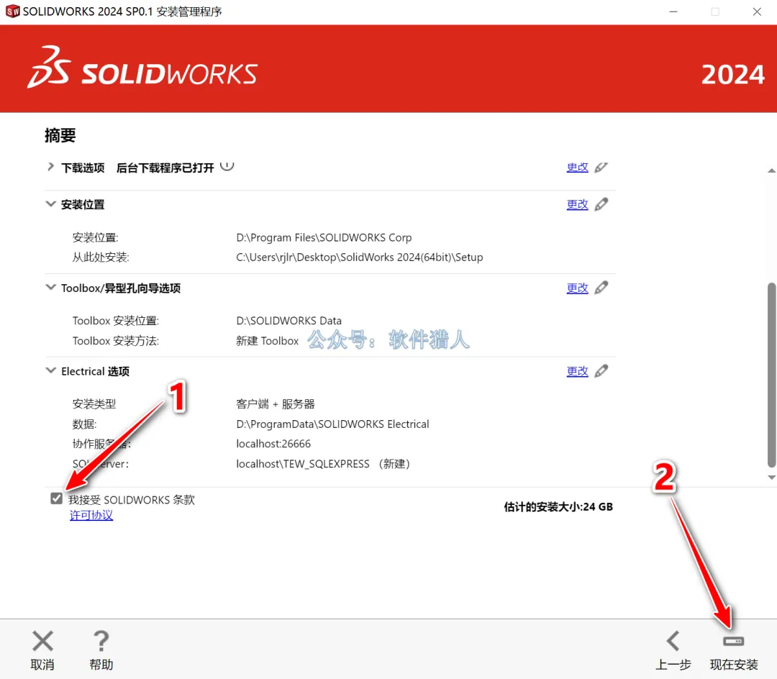Click the 取消 X icon
The height and width of the screenshot is (679, 777).
pos(42,641)
